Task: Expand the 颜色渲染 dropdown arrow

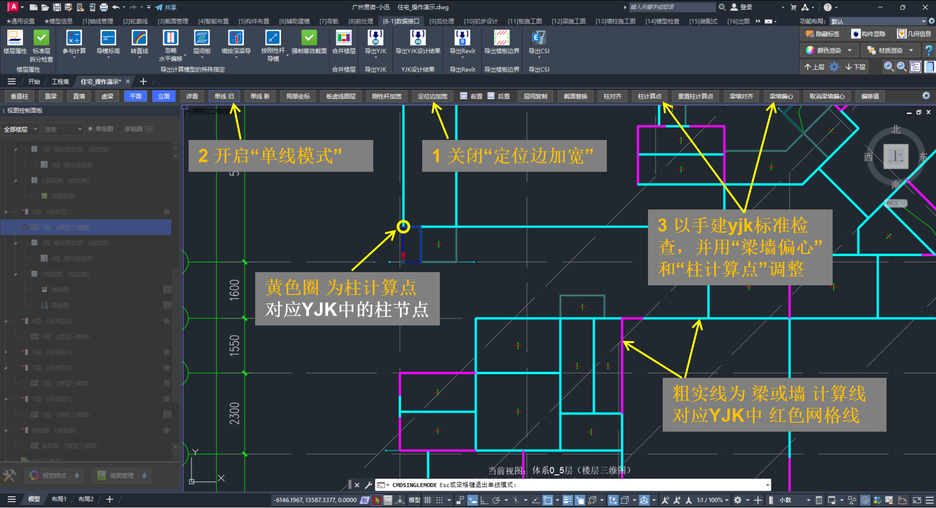Action: pos(850,50)
